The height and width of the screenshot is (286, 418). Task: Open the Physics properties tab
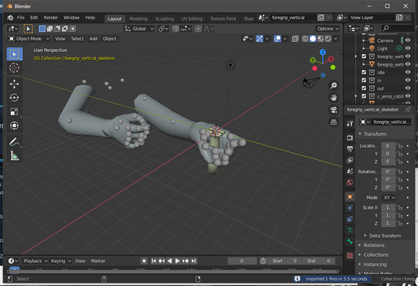(350, 208)
